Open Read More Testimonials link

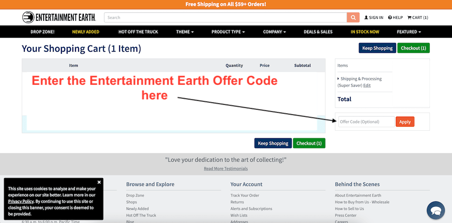click(x=226, y=169)
